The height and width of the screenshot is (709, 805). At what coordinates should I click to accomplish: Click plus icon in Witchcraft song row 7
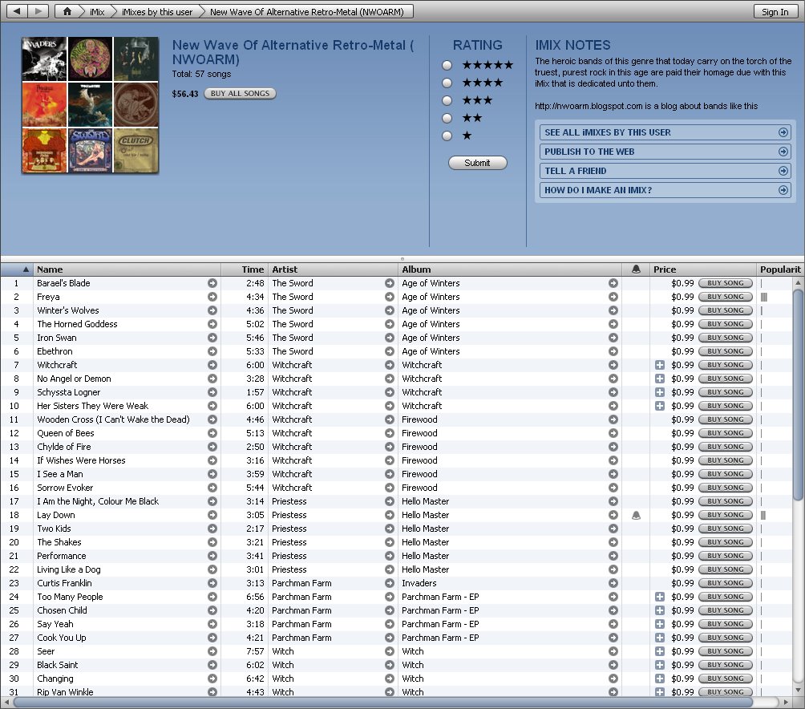pyautogui.click(x=660, y=365)
